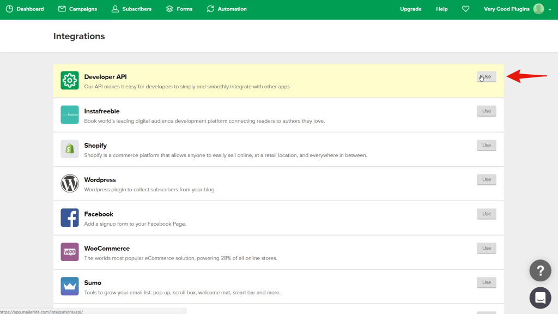Click the 'Add a signup form' description
The image size is (558, 314).
[x=135, y=224]
